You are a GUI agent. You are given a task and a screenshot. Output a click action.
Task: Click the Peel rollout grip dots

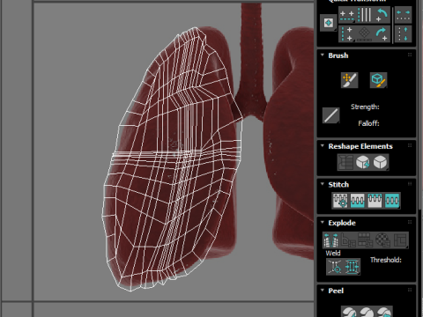(410, 290)
